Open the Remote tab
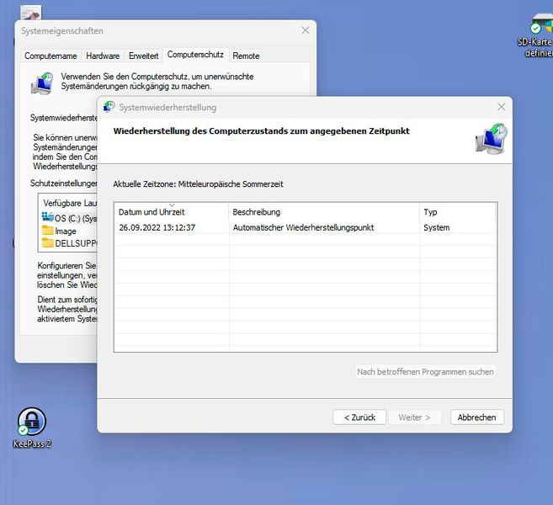This screenshot has width=553, height=505. (x=246, y=56)
